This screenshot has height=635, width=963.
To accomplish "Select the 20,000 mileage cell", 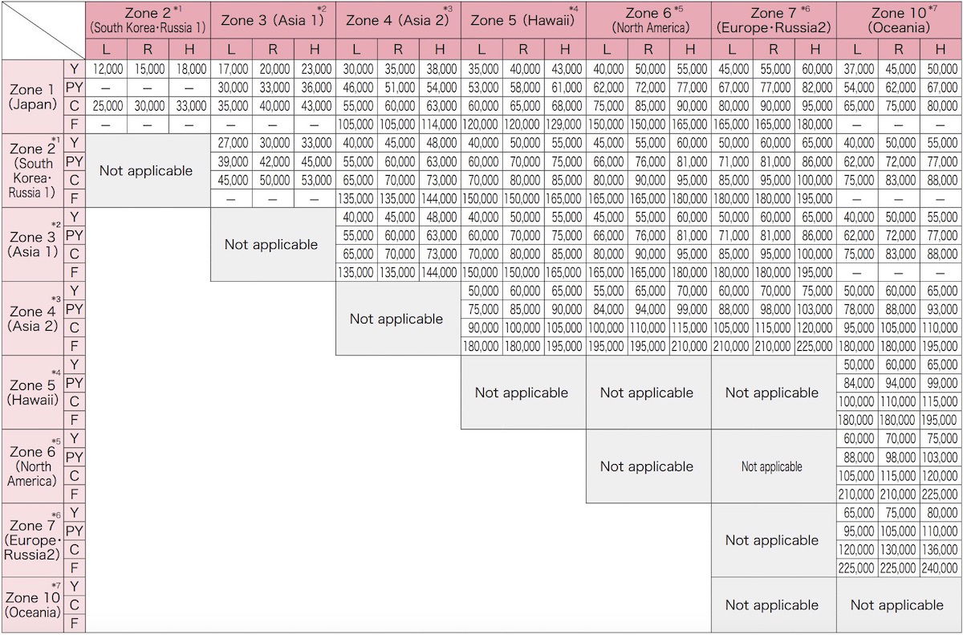I will (274, 70).
